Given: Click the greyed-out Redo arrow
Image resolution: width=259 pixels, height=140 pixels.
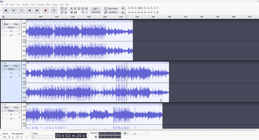Looking at the screenshot, I should (x=87, y=12).
